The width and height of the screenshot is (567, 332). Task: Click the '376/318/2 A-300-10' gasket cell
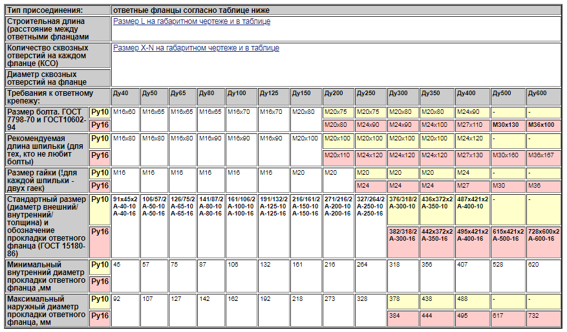click(403, 210)
